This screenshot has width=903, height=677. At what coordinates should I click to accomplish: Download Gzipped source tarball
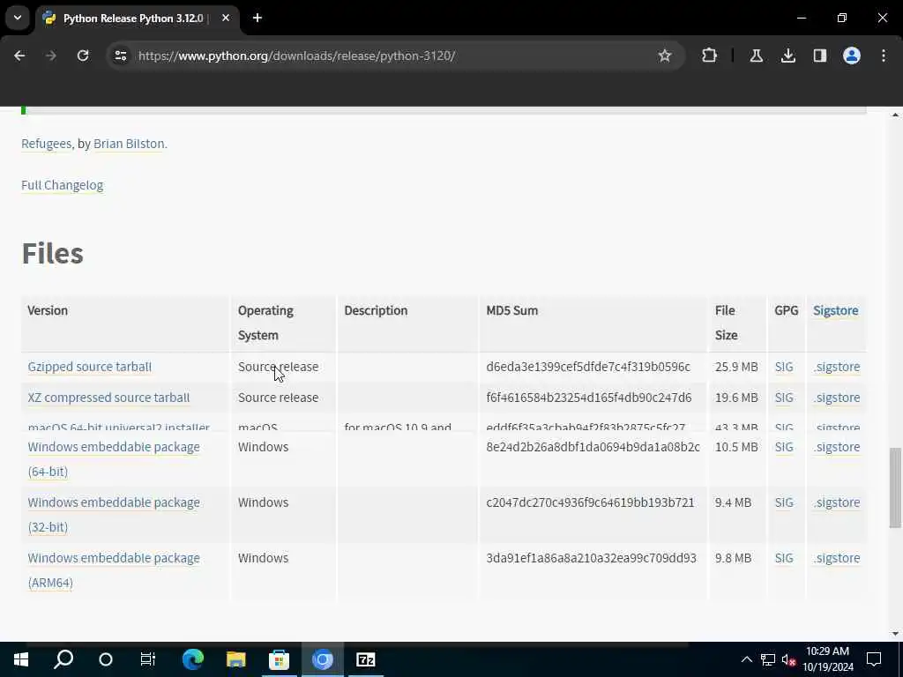pos(90,367)
